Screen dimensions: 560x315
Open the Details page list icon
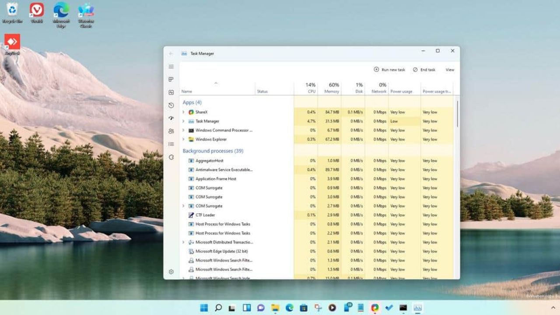[x=171, y=144]
